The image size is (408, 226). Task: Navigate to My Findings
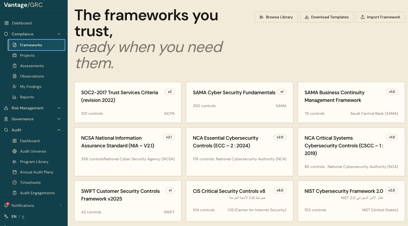(37, 87)
